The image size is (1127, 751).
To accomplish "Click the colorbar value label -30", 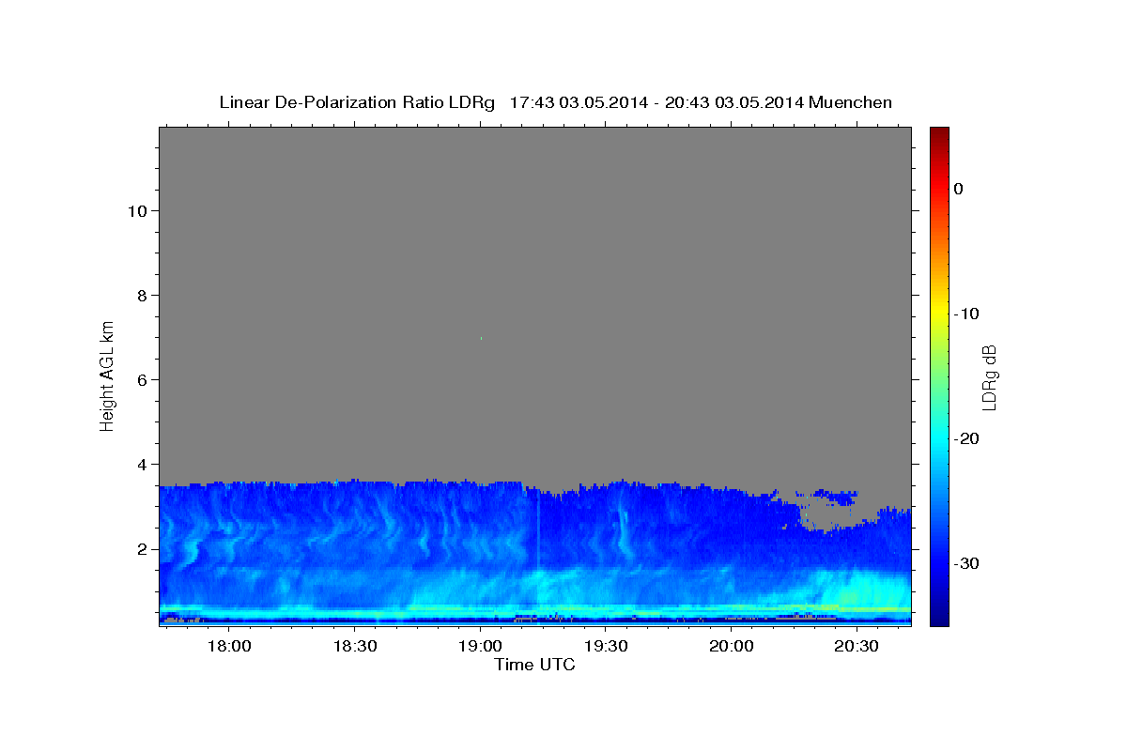I will point(966,563).
